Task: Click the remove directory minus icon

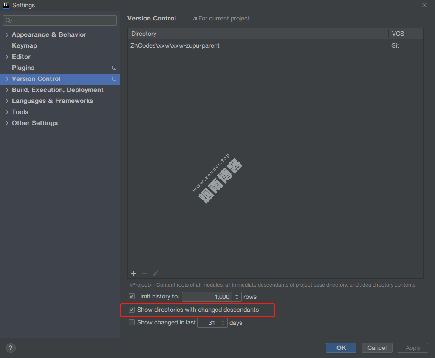Action: pos(144,273)
